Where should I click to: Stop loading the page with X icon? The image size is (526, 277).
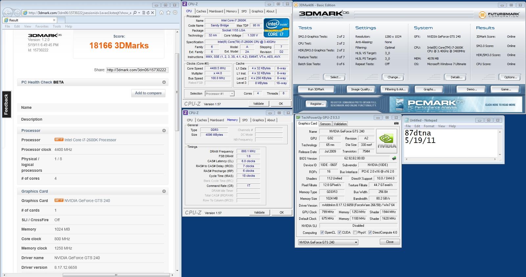[153, 12]
